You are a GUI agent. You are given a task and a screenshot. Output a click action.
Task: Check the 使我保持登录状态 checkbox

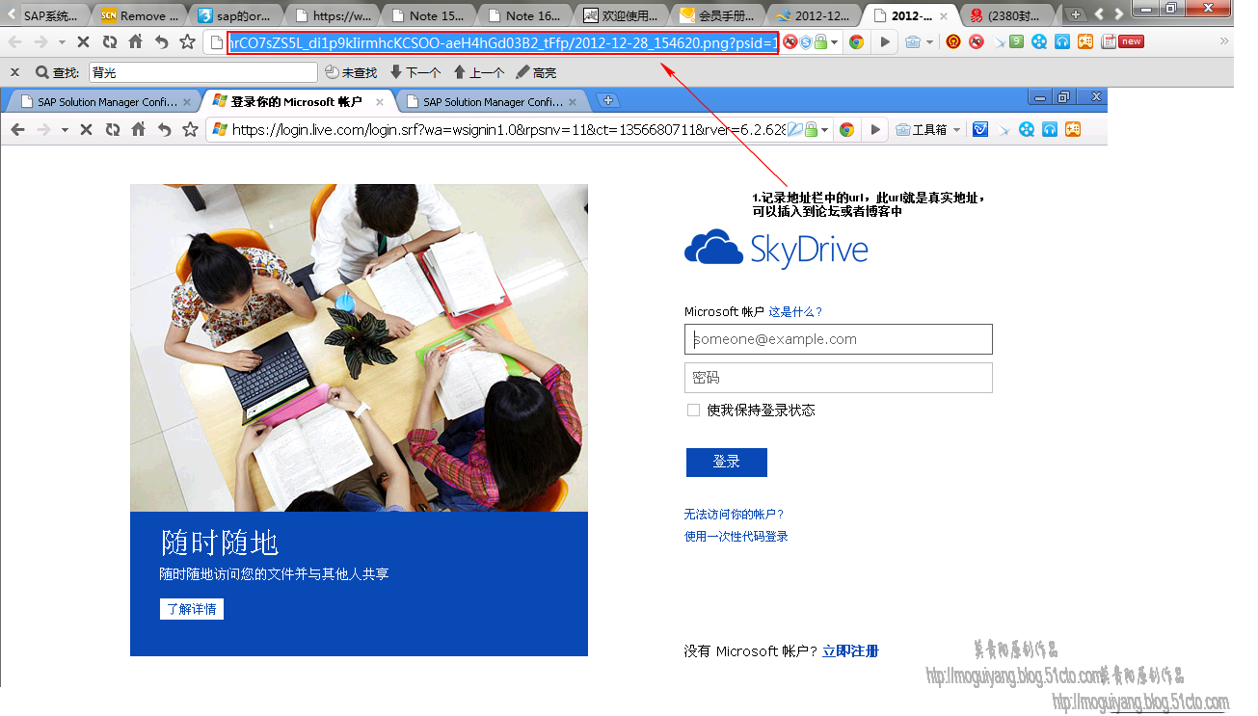(x=693, y=411)
